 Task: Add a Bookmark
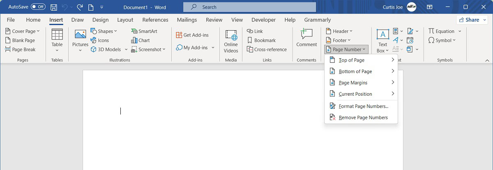(263, 40)
